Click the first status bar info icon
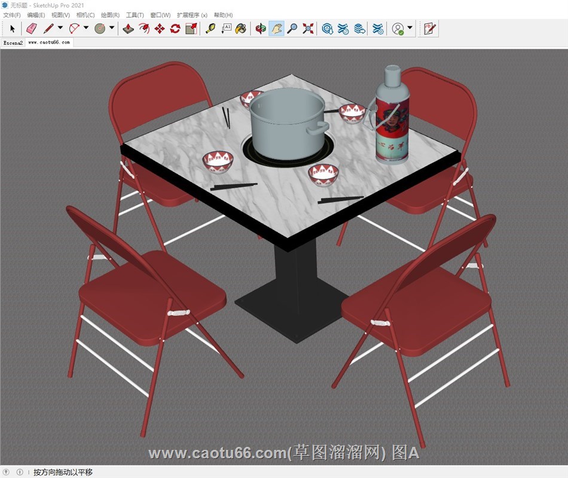 pyautogui.click(x=7, y=472)
